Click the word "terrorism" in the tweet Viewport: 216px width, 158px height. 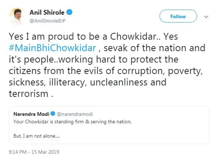pos(28,94)
